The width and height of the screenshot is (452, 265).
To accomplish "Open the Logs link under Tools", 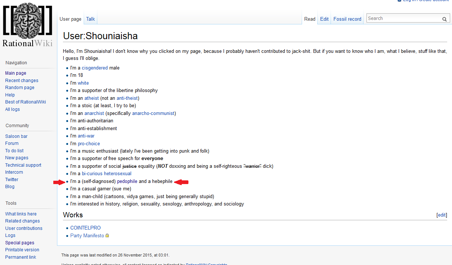I will point(10,235).
